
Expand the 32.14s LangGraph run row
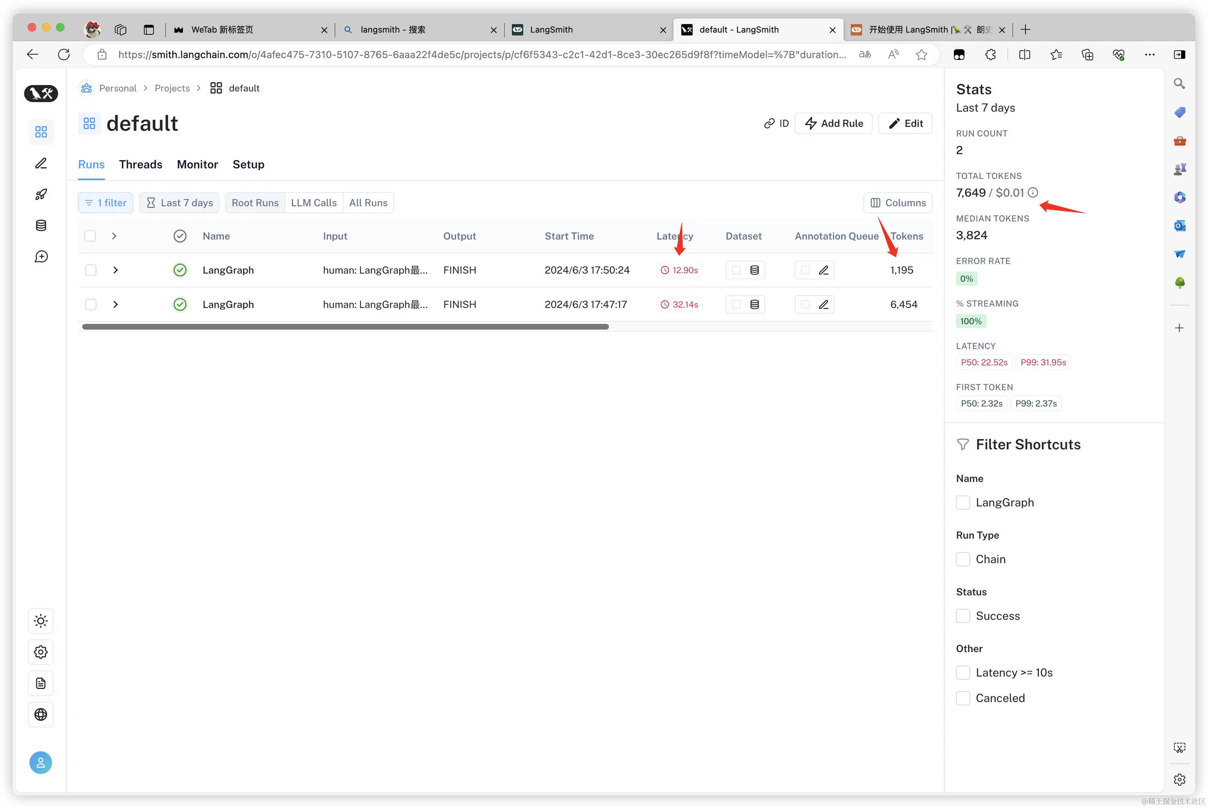115,304
